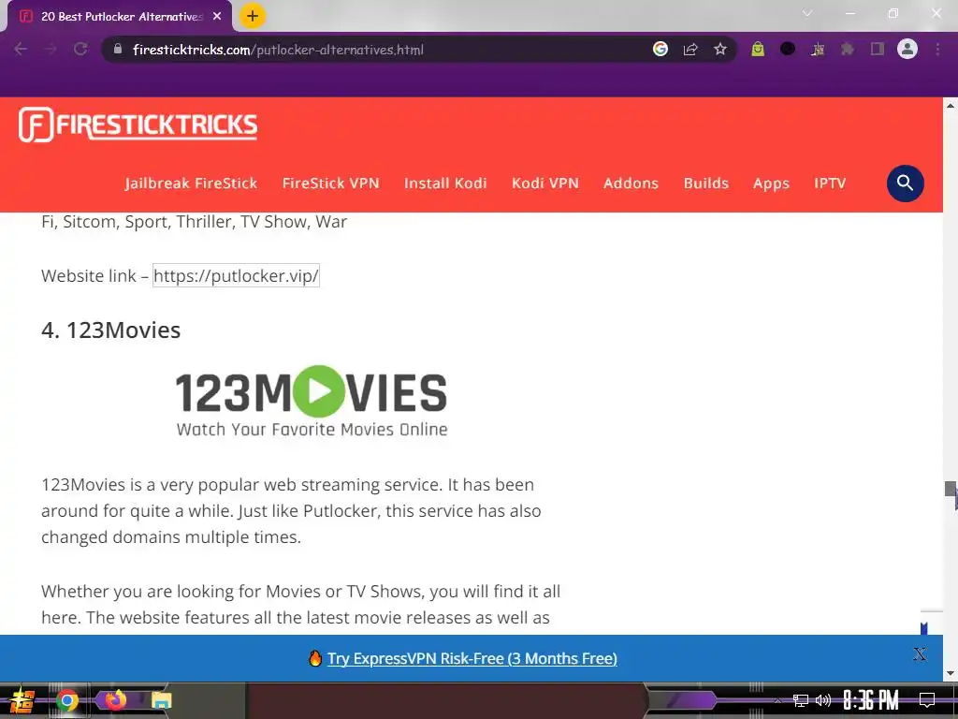The height and width of the screenshot is (719, 958).
Task: Open the IPTV menu item
Action: 830,183
